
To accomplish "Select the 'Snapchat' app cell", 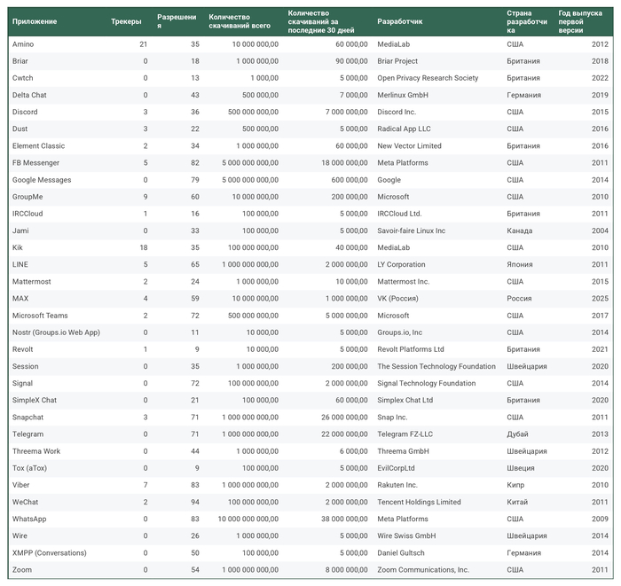I will pyautogui.click(x=28, y=418).
